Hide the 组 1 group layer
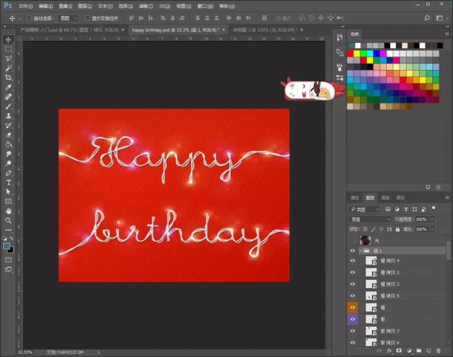The image size is (453, 357). pos(353,250)
